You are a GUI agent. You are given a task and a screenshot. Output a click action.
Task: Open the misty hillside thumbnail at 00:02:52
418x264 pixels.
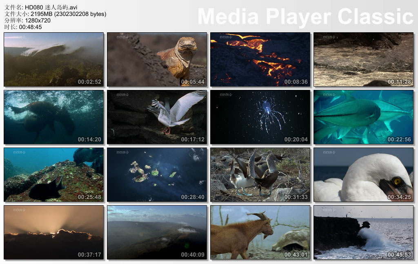click(53, 60)
